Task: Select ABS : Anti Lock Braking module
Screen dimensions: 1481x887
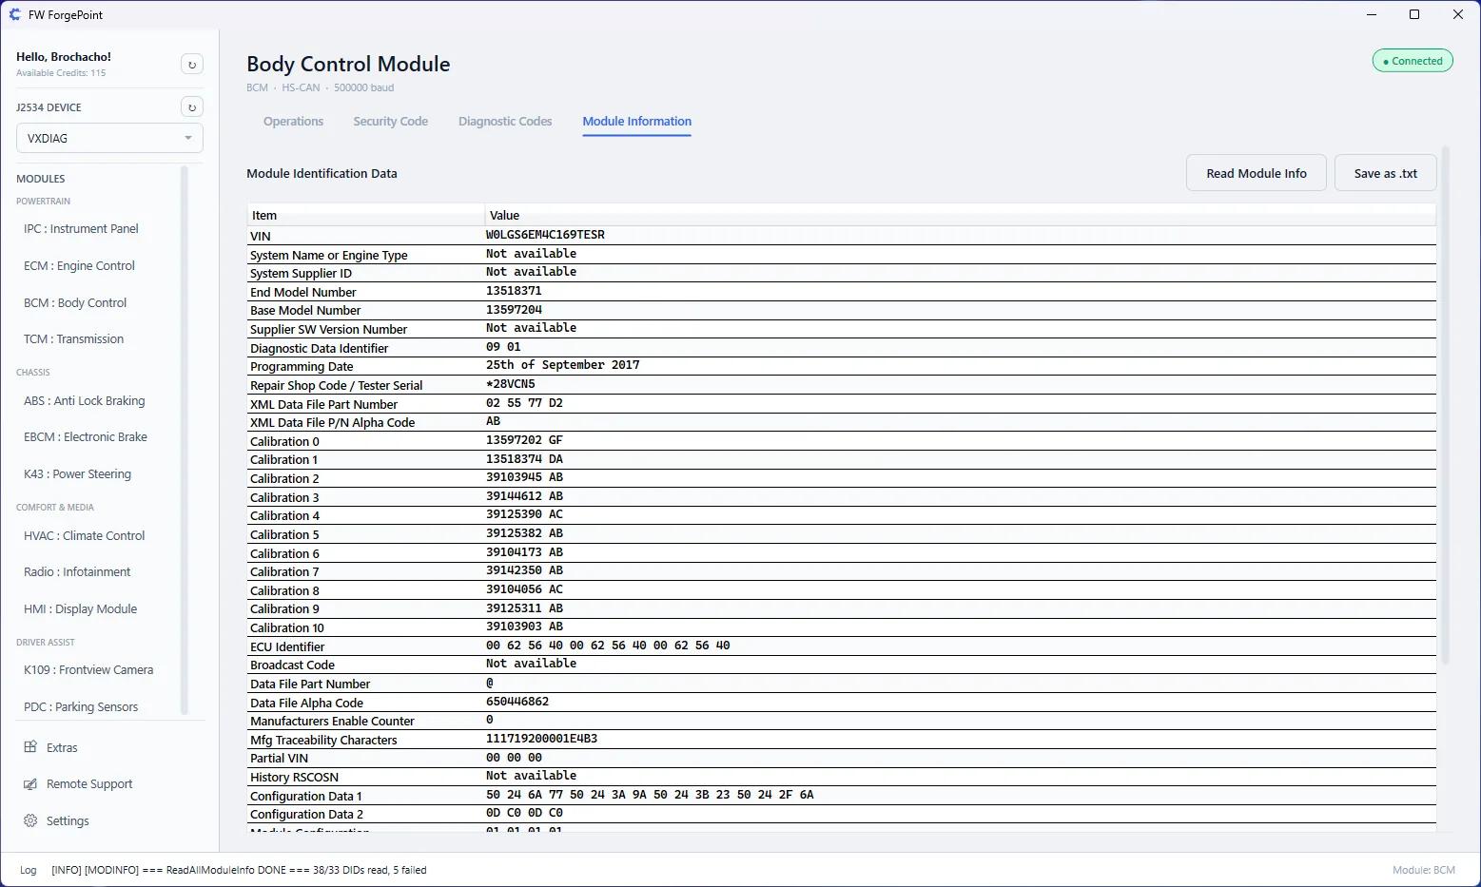Action: [x=84, y=401]
